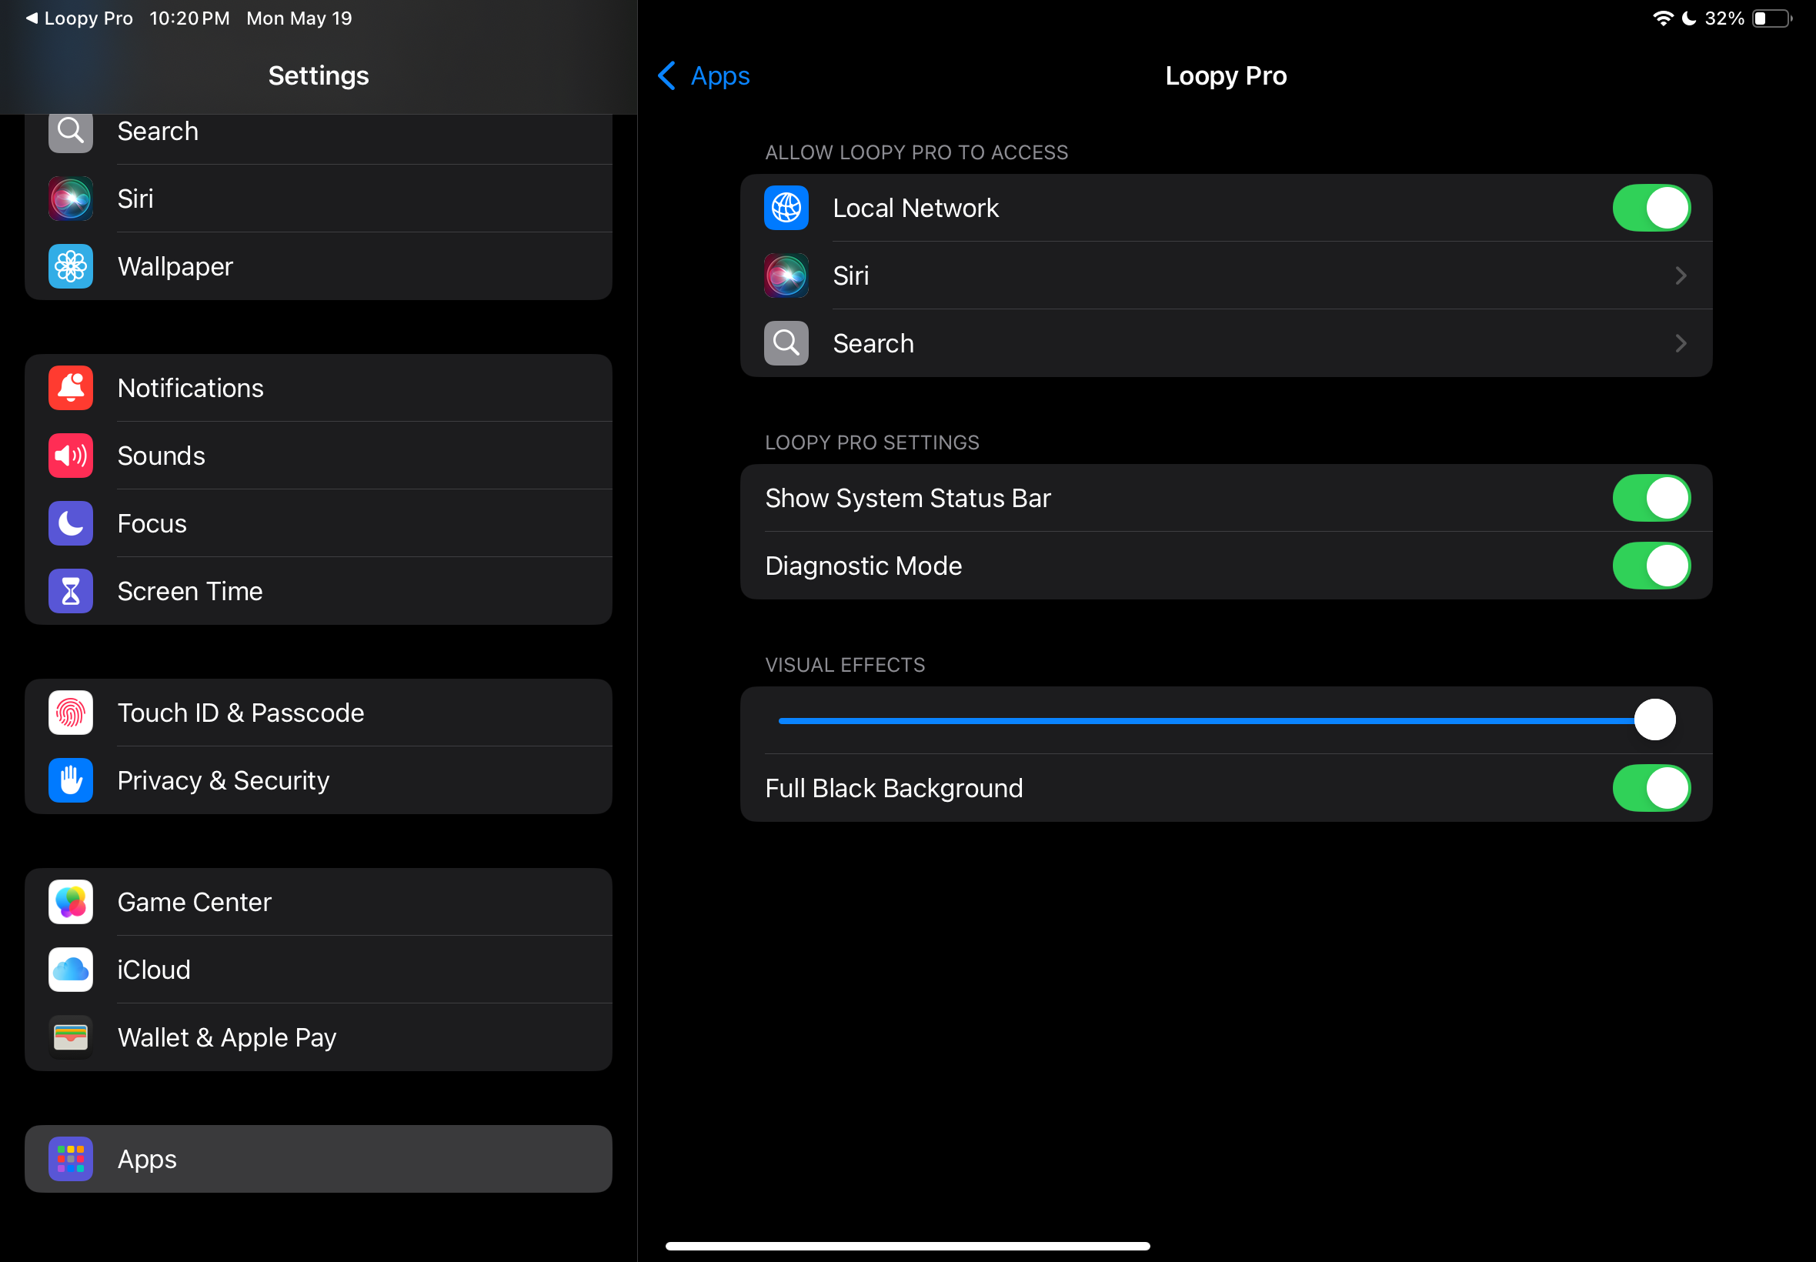1816x1262 pixels.
Task: Tap the 32% battery percentage
Action: 1724,18
